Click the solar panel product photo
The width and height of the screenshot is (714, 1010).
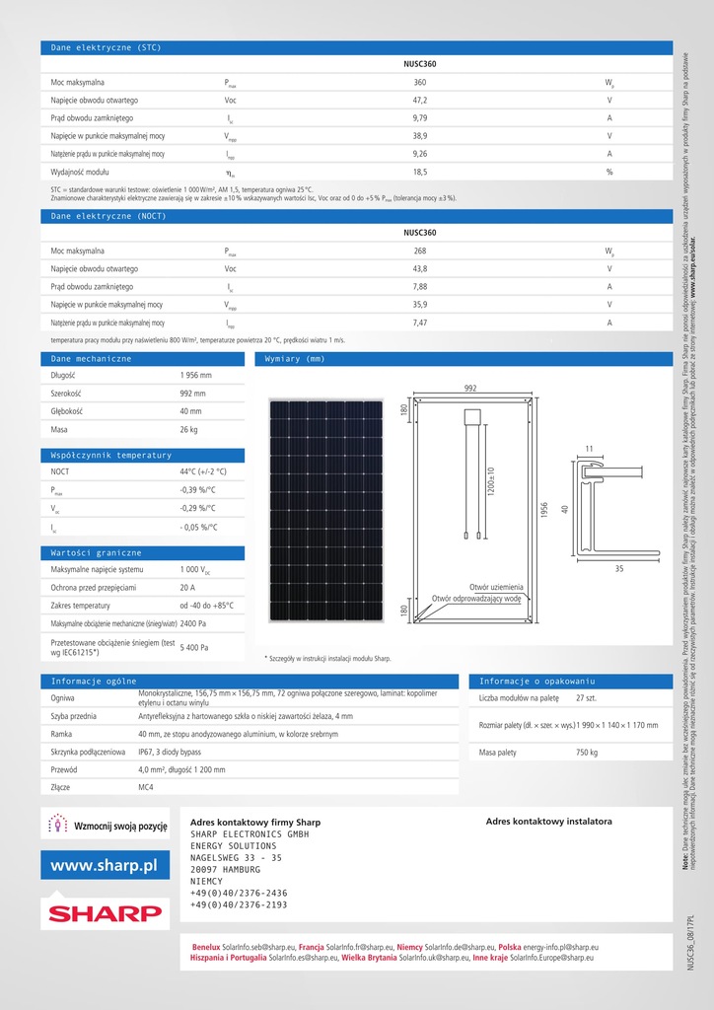(x=325, y=511)
